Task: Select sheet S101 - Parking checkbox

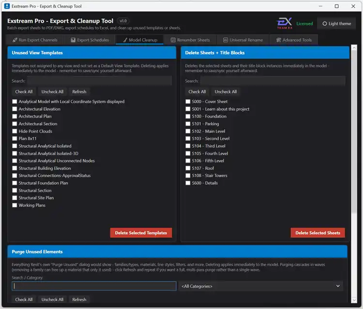Action: click(188, 124)
